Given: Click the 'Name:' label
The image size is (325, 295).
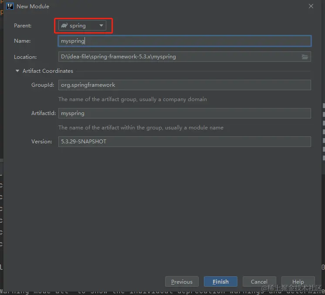Looking at the screenshot, I should coord(22,41).
